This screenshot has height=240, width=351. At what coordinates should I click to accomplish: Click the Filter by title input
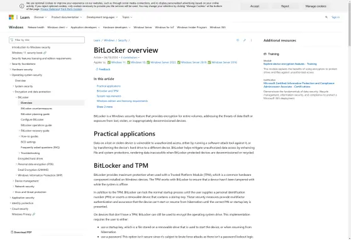point(47,40)
